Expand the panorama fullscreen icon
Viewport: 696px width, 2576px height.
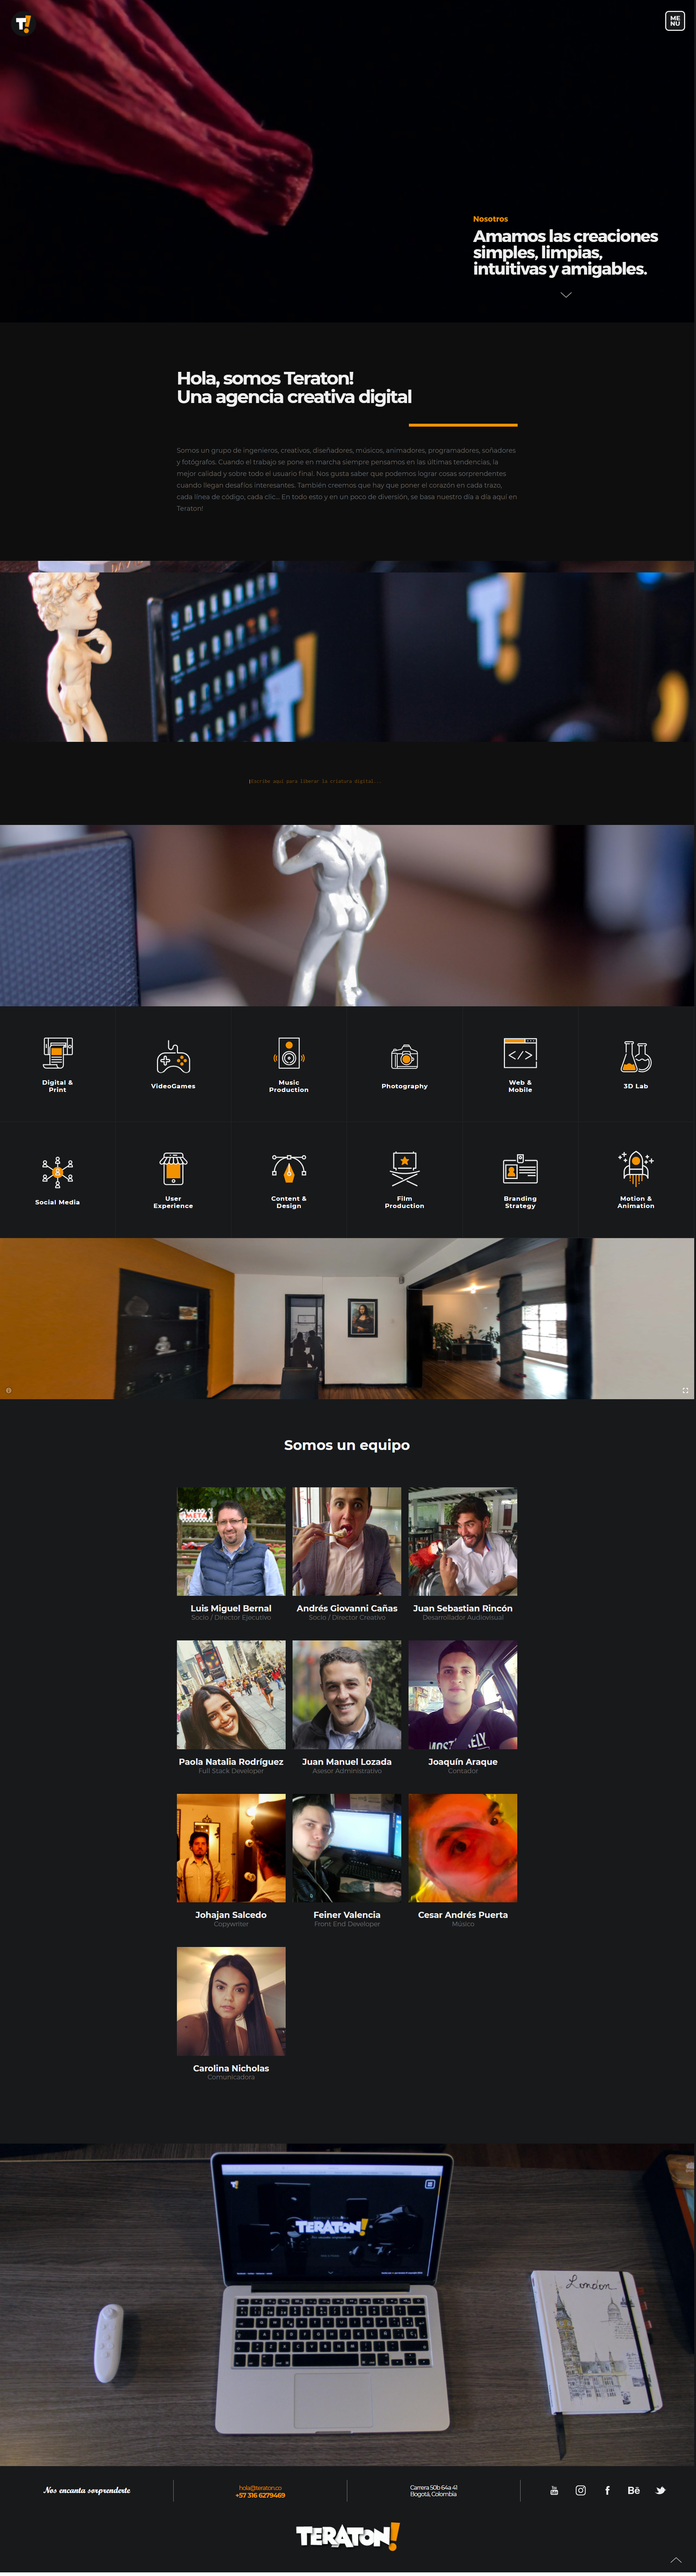(x=685, y=1390)
